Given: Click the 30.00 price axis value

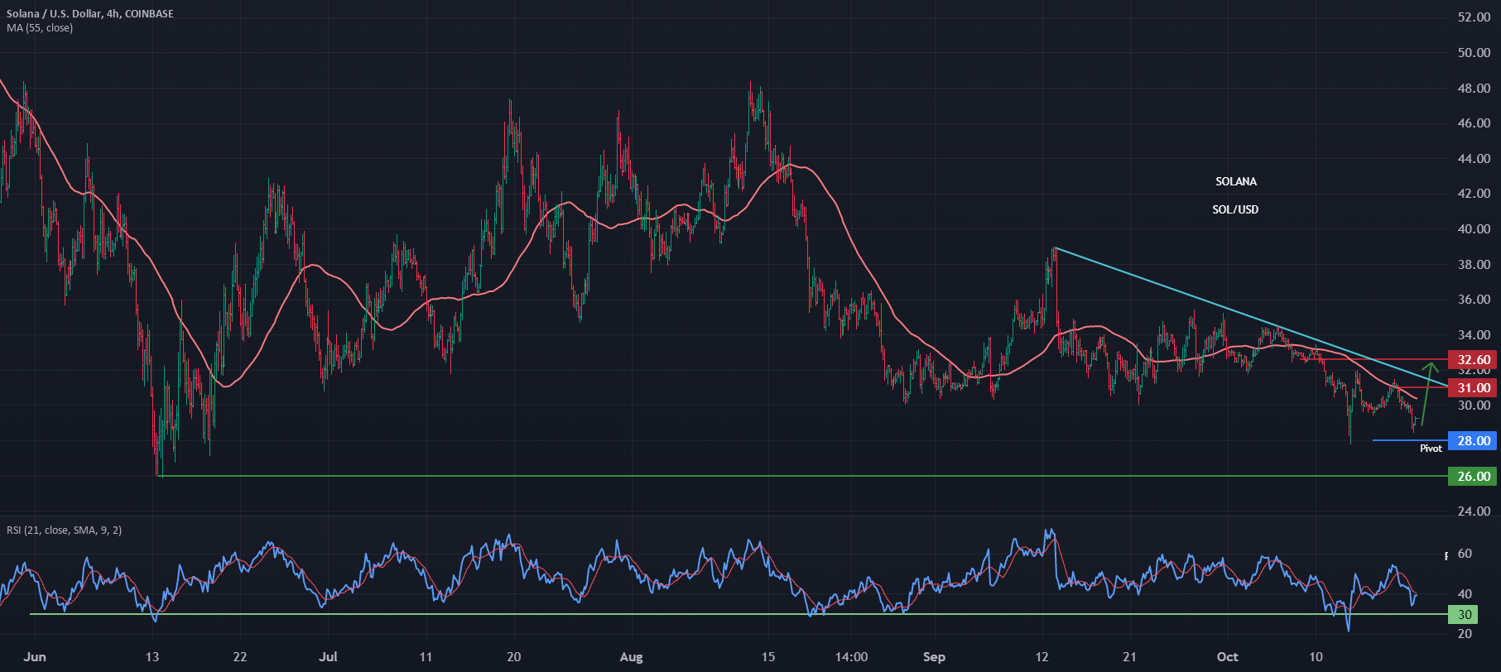Looking at the screenshot, I should [1474, 406].
